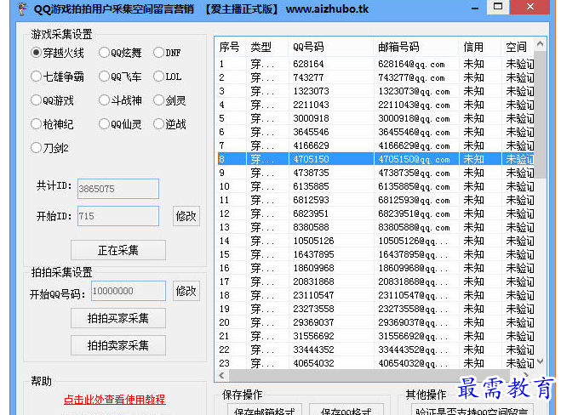The height and width of the screenshot is (415, 561).
Task: Select row with QQ 40654032
Action: (375, 363)
